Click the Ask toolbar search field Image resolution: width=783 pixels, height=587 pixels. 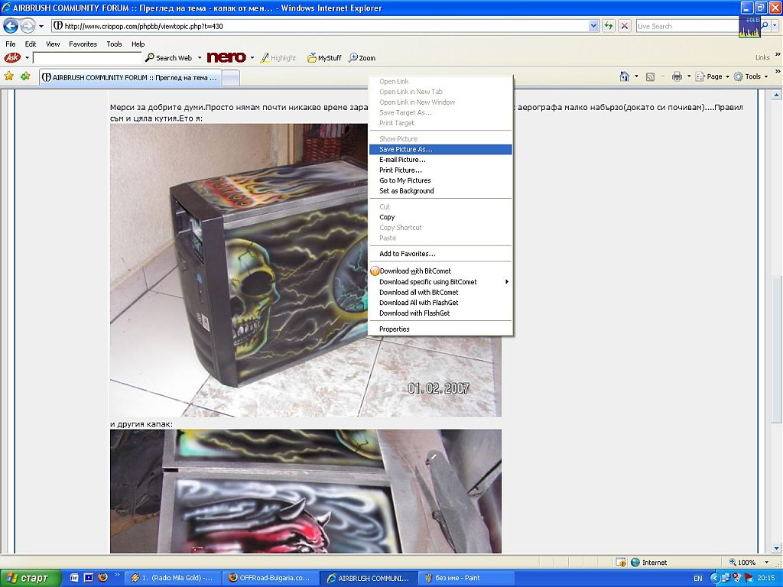click(x=87, y=58)
